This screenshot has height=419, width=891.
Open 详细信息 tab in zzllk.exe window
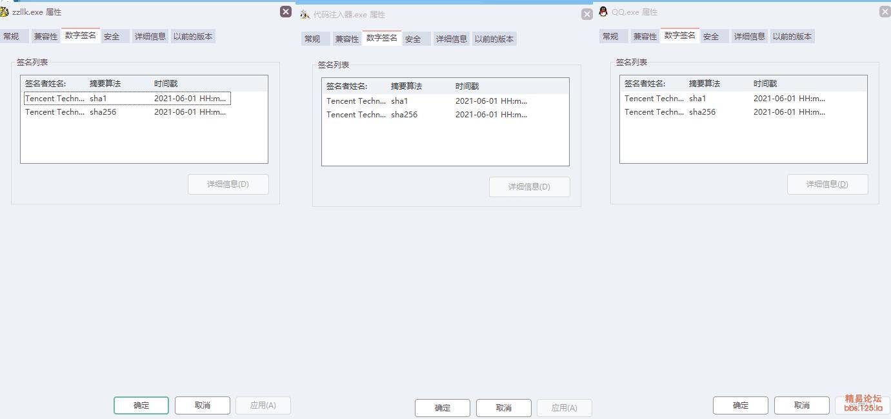[150, 36]
